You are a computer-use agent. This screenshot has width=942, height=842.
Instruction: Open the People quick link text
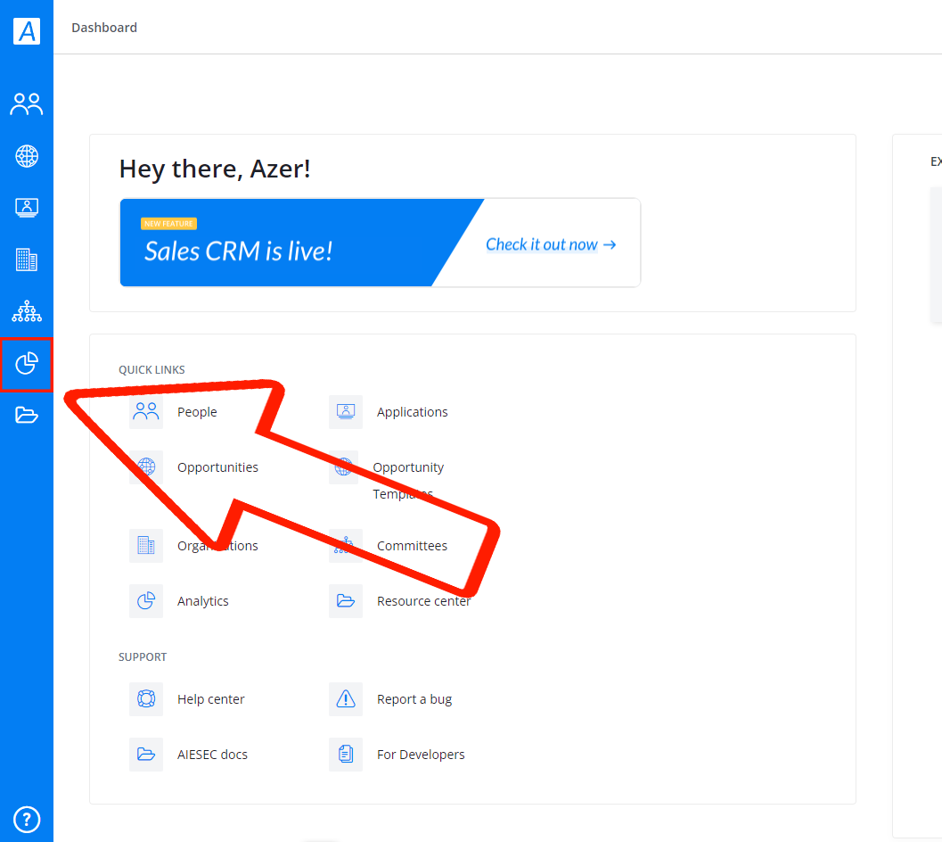(197, 412)
